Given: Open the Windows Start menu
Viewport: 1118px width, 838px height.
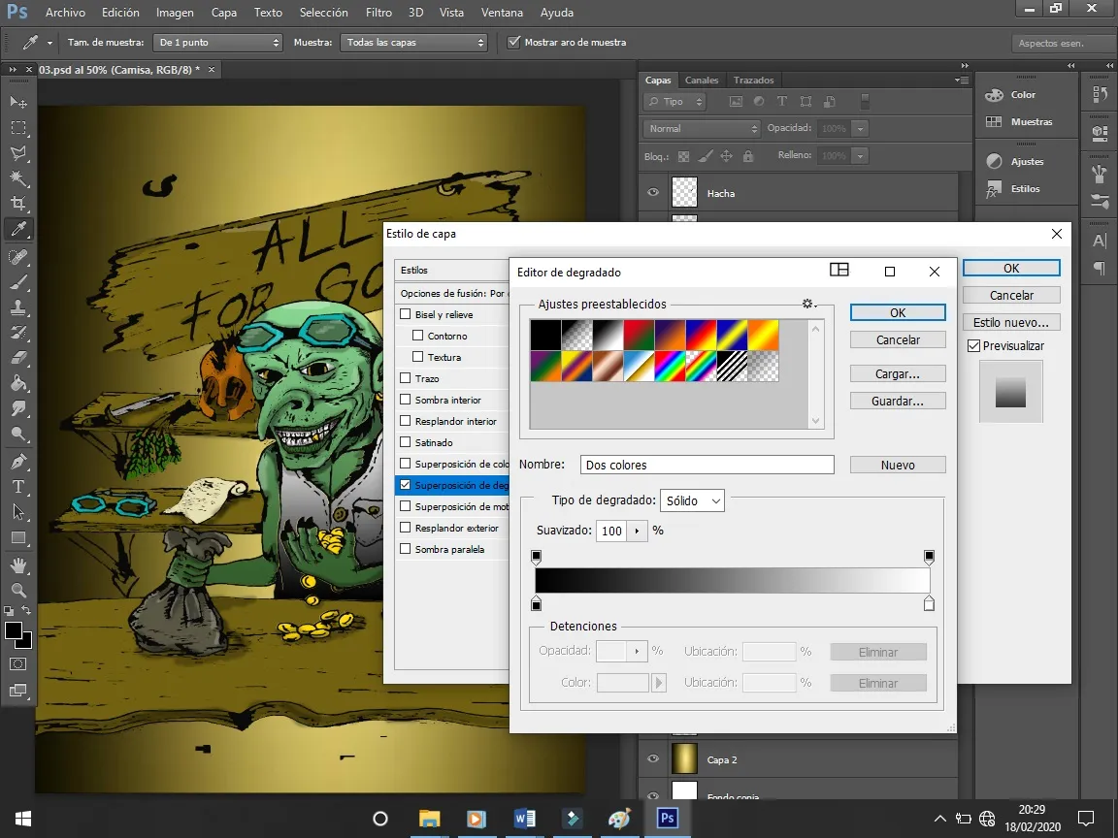Looking at the screenshot, I should pos(23,818).
